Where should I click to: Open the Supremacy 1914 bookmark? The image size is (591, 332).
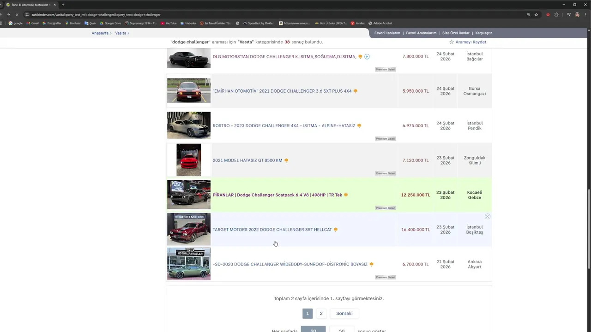point(141,23)
